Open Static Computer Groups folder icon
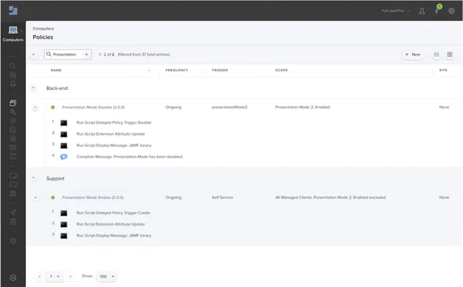Screen dimensions: 463x287 (x=13, y=184)
